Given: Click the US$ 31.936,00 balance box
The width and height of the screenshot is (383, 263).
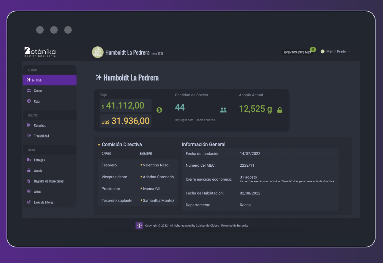Looking at the screenshot, I should point(126,121).
